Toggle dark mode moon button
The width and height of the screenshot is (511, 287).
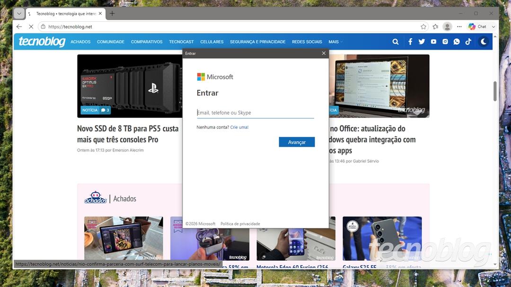click(484, 42)
